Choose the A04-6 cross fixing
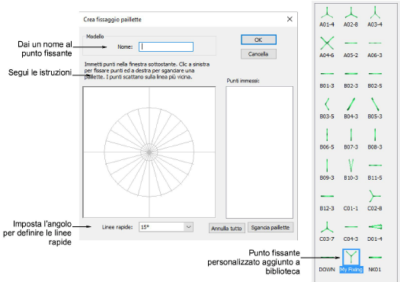 coord(327,47)
